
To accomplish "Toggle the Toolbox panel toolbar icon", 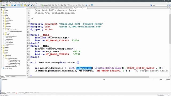I will (21, 5).
